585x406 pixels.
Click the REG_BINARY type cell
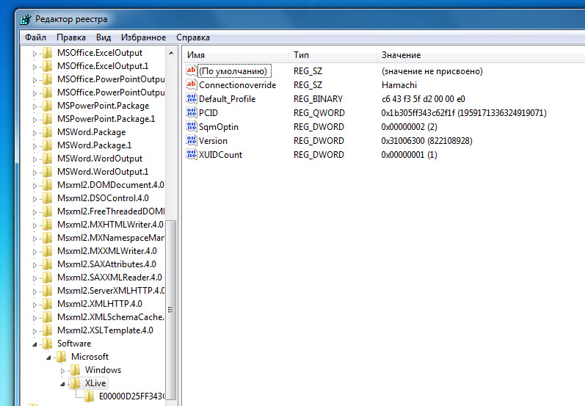[x=318, y=99]
